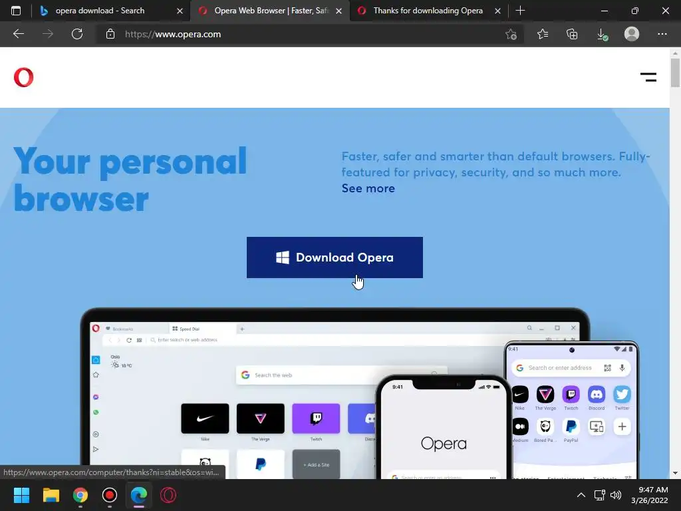Refresh the current page
Image resolution: width=681 pixels, height=511 pixels.
point(77,34)
